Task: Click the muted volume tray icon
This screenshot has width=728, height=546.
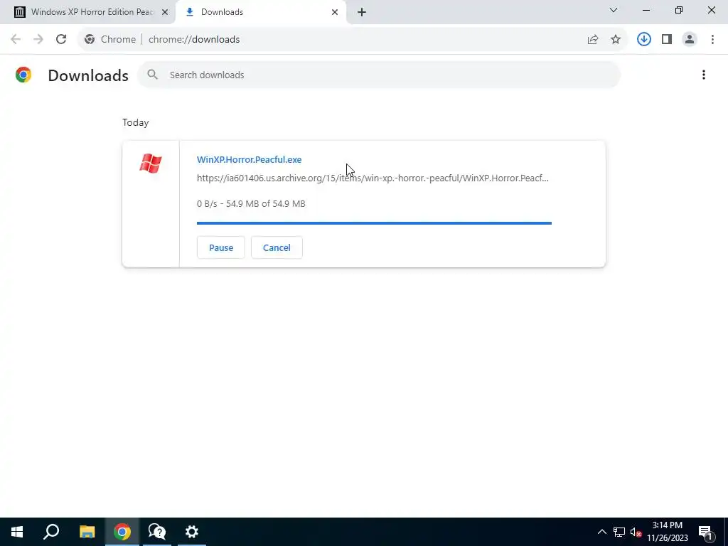Action: click(x=636, y=532)
